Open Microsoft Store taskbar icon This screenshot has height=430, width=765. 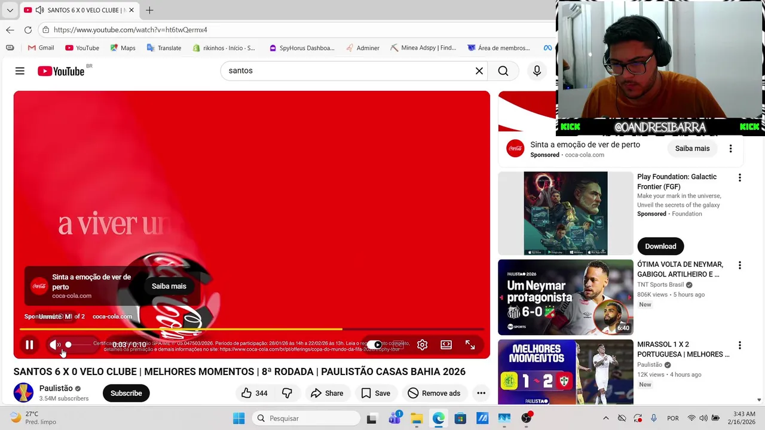(x=460, y=418)
